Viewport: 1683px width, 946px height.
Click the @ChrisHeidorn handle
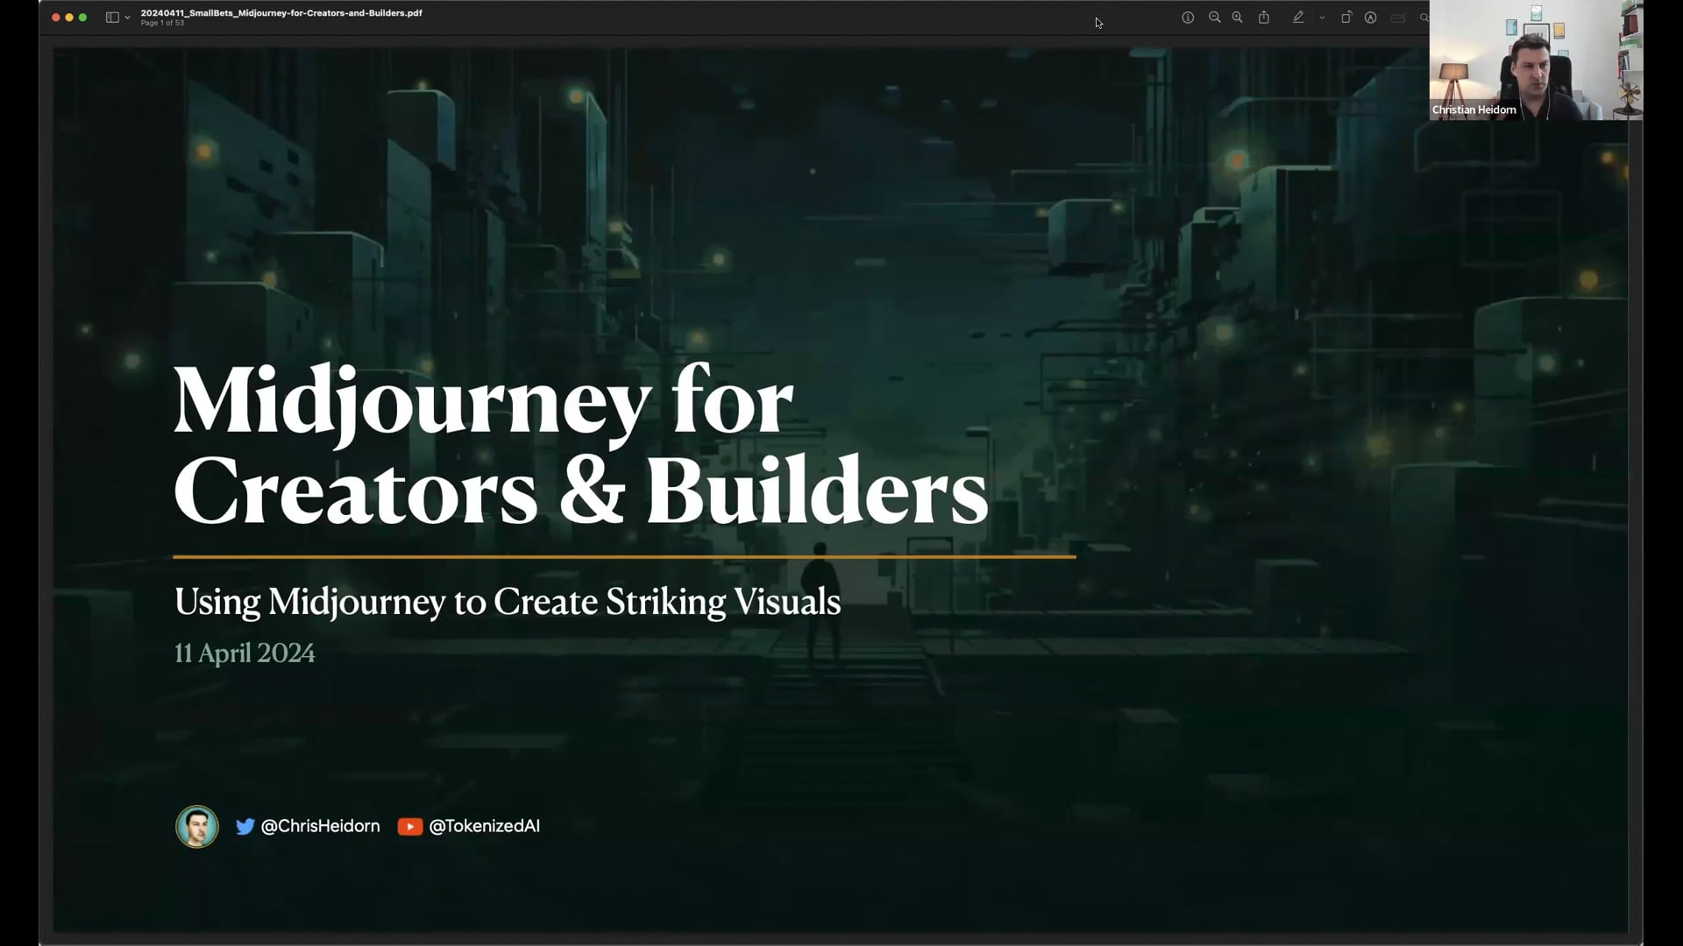pos(321,826)
